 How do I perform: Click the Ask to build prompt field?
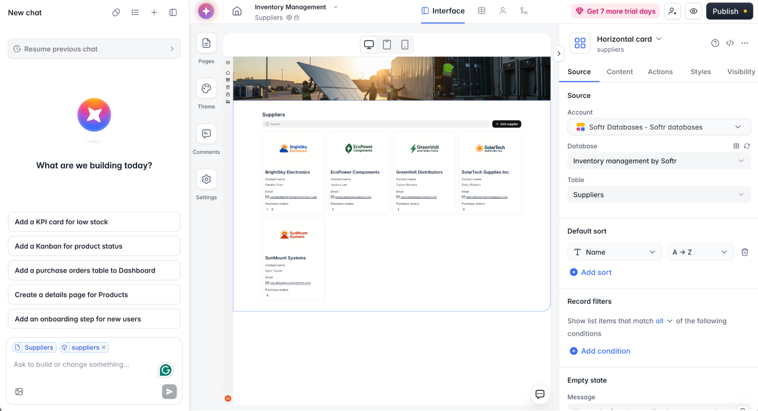83,365
